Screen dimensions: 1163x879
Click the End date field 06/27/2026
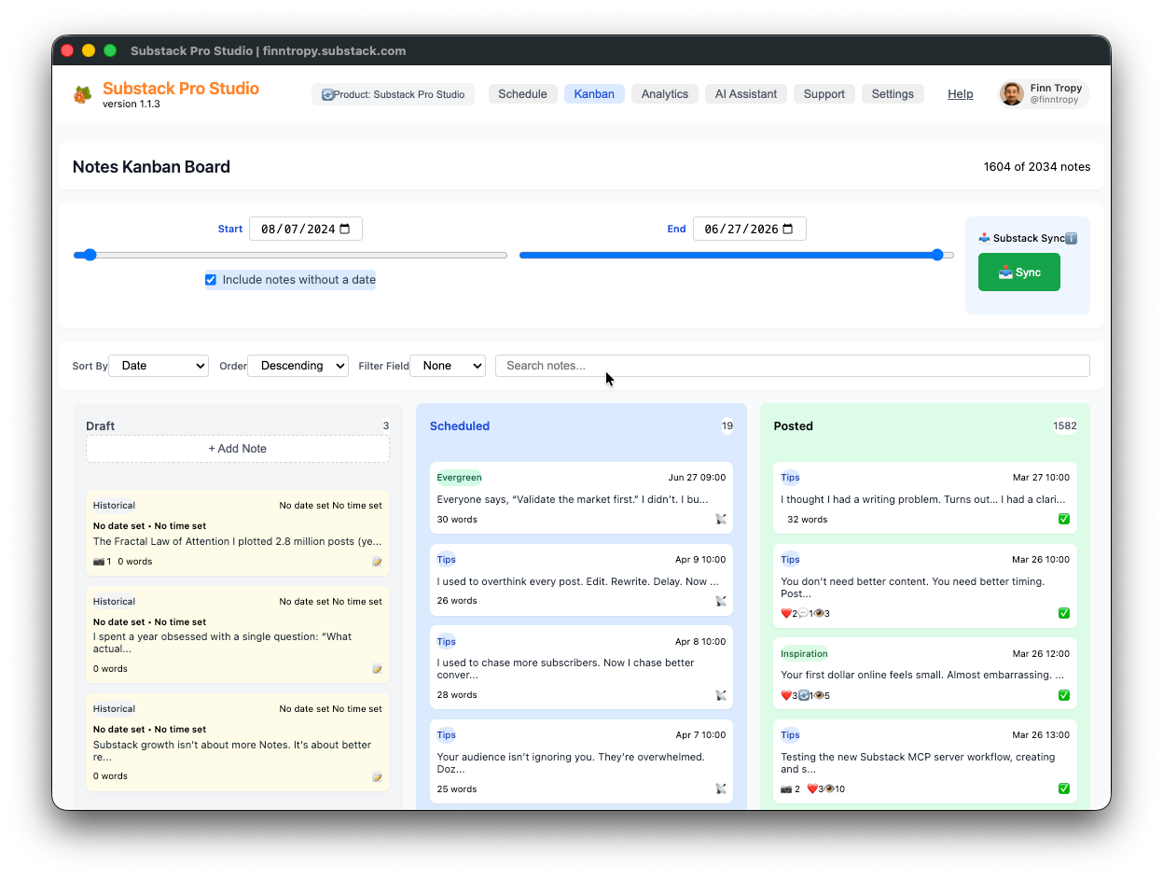coord(750,229)
